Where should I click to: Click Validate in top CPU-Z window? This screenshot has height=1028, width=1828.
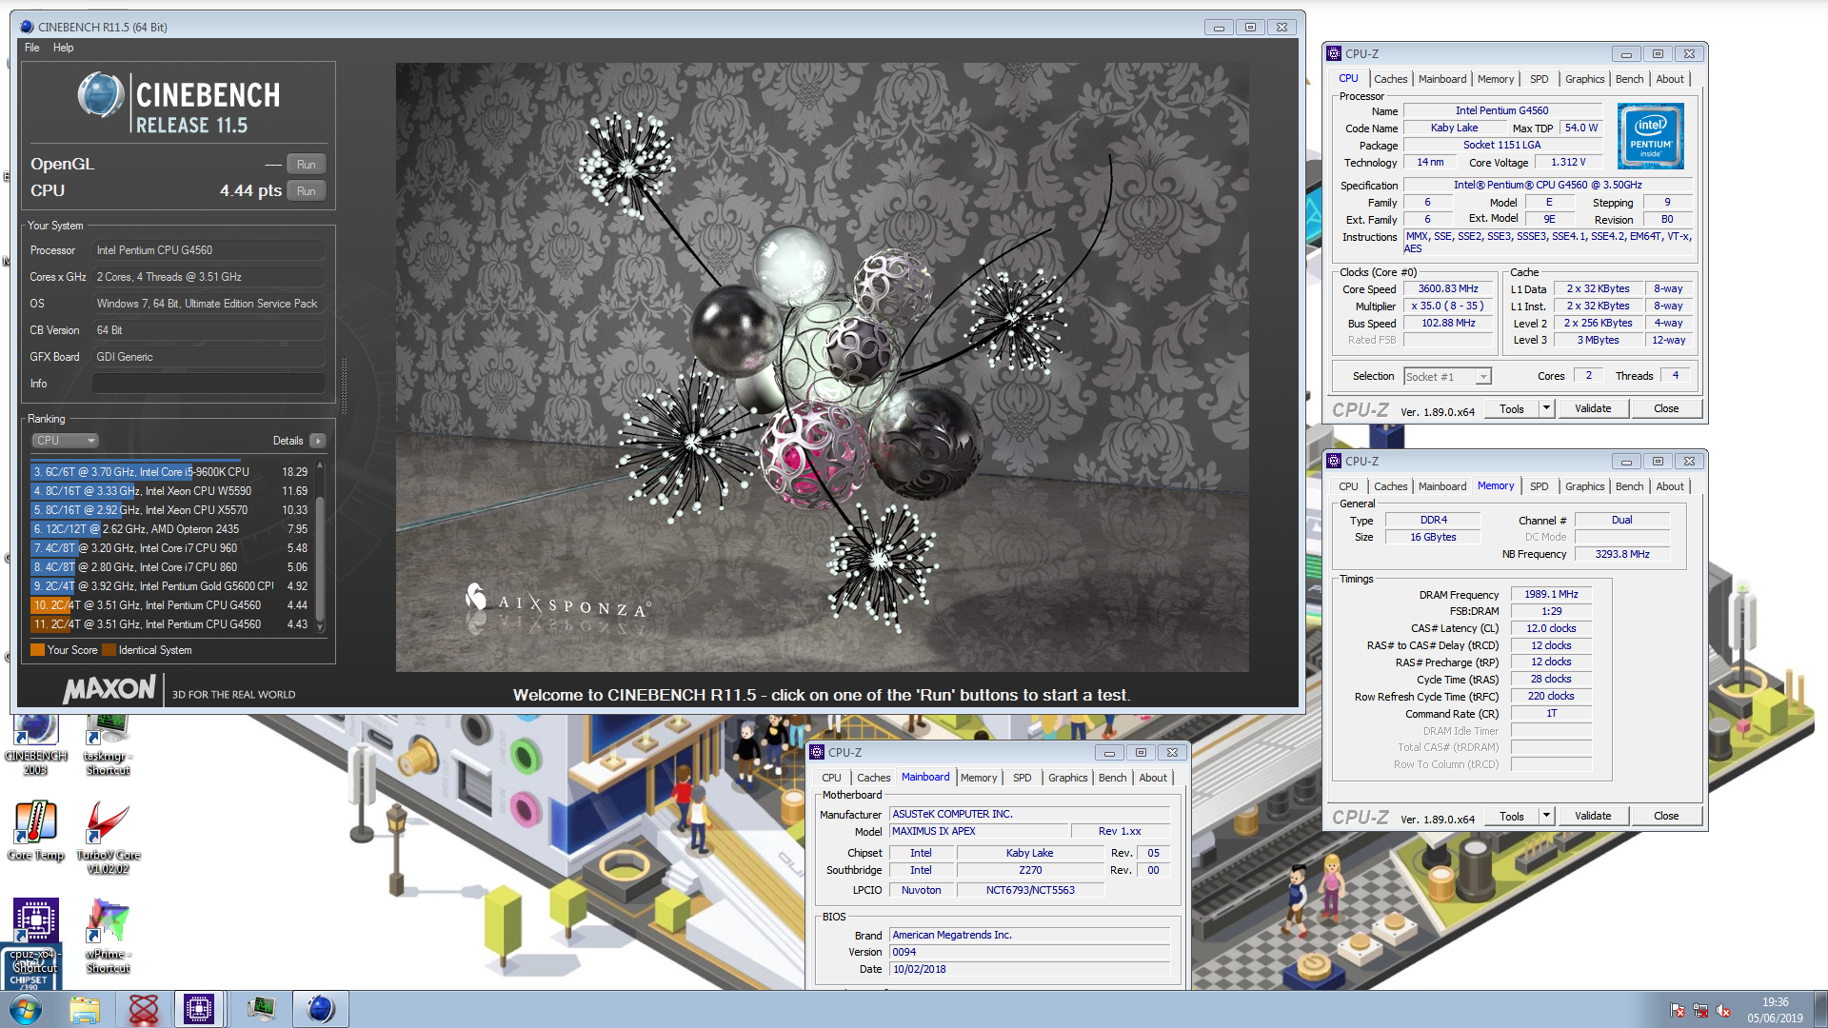click(x=1593, y=409)
